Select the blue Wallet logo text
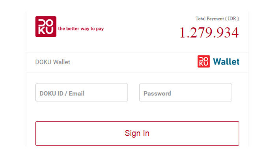The height and width of the screenshot is (158, 276). click(226, 62)
